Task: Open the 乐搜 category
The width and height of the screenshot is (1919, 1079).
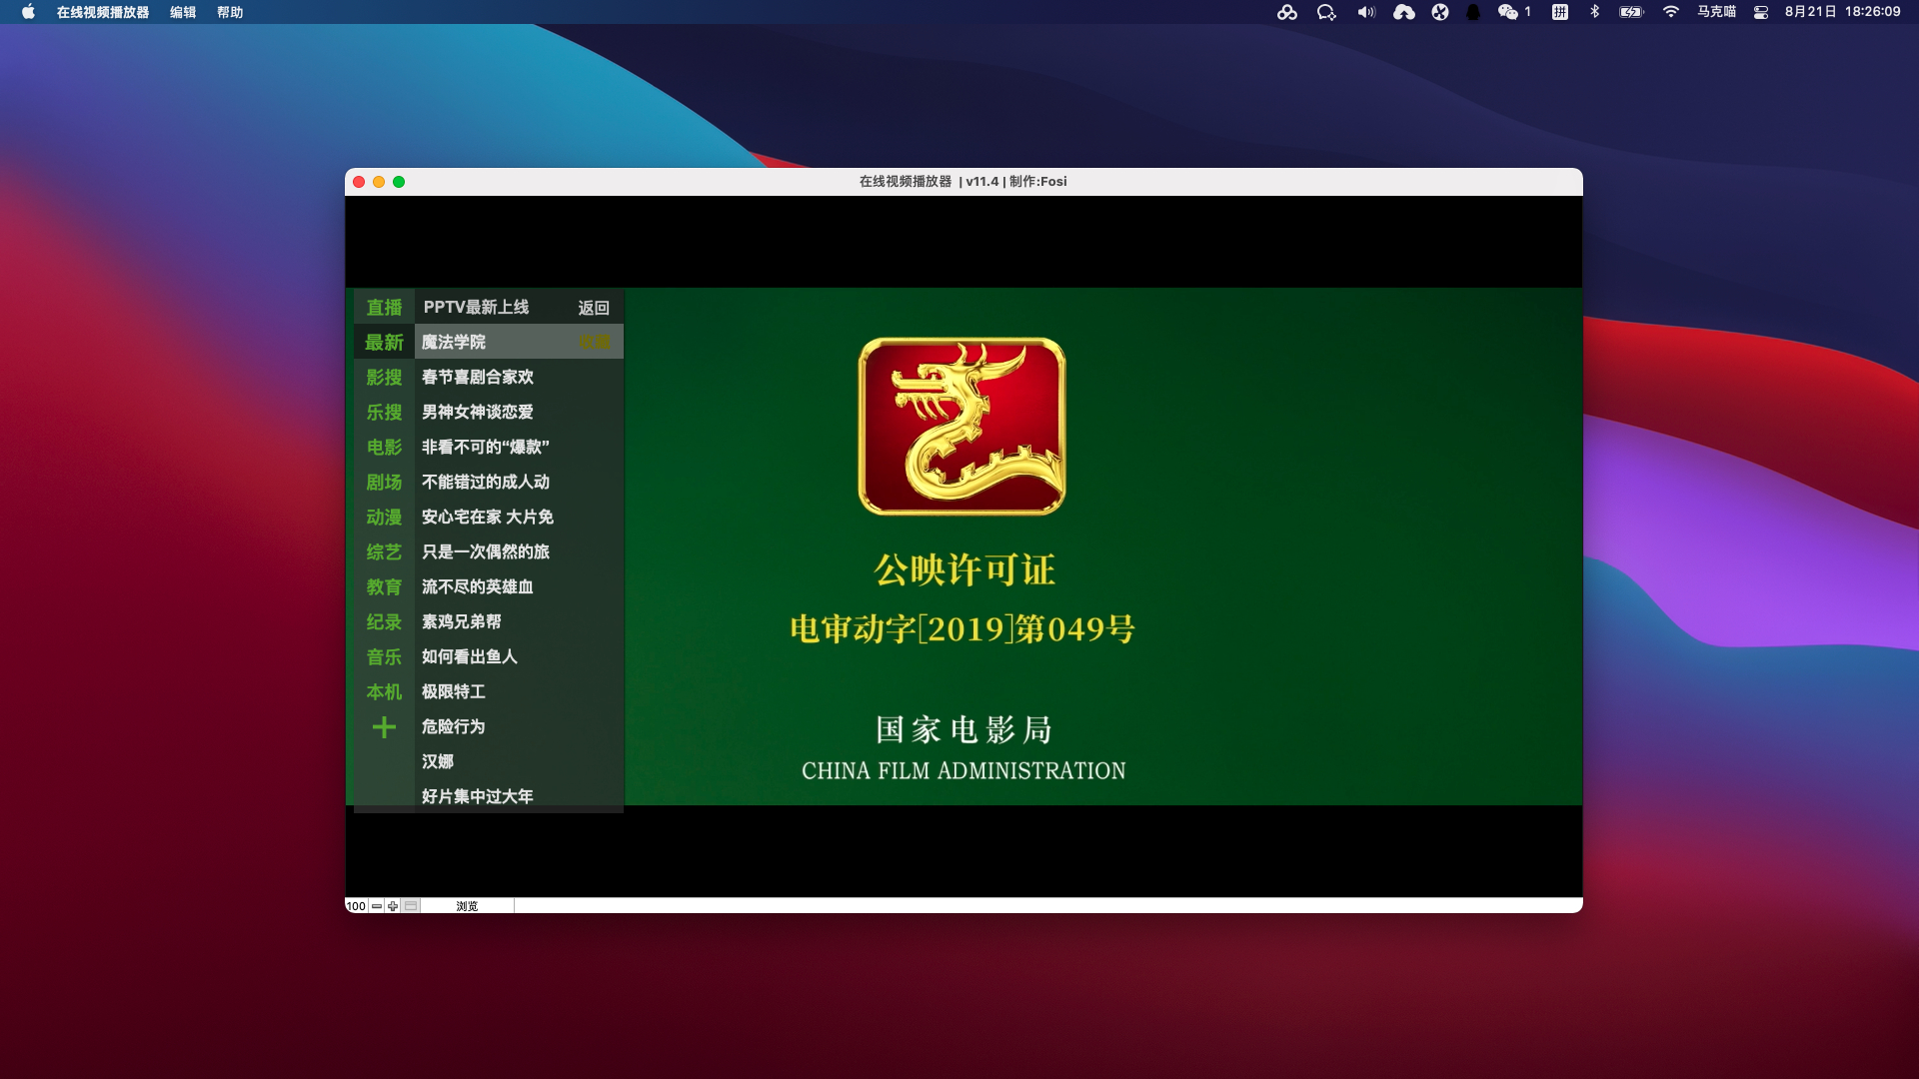Action: coord(384,413)
